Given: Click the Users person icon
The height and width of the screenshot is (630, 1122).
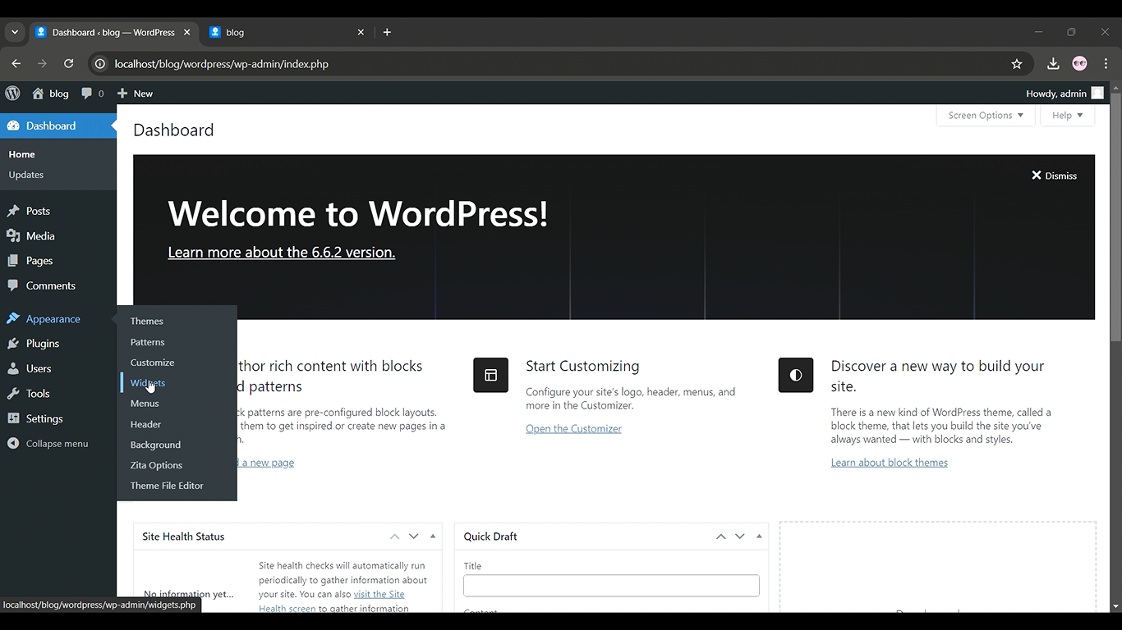Looking at the screenshot, I should [13, 368].
